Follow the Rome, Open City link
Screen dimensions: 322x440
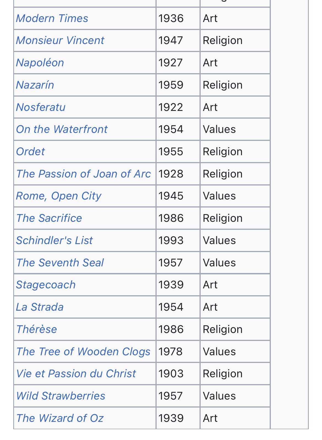click(59, 196)
